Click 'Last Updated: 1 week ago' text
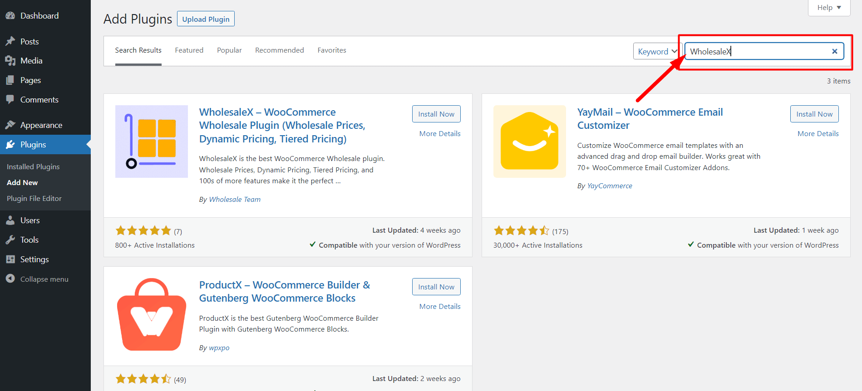This screenshot has width=862, height=391. coord(796,230)
